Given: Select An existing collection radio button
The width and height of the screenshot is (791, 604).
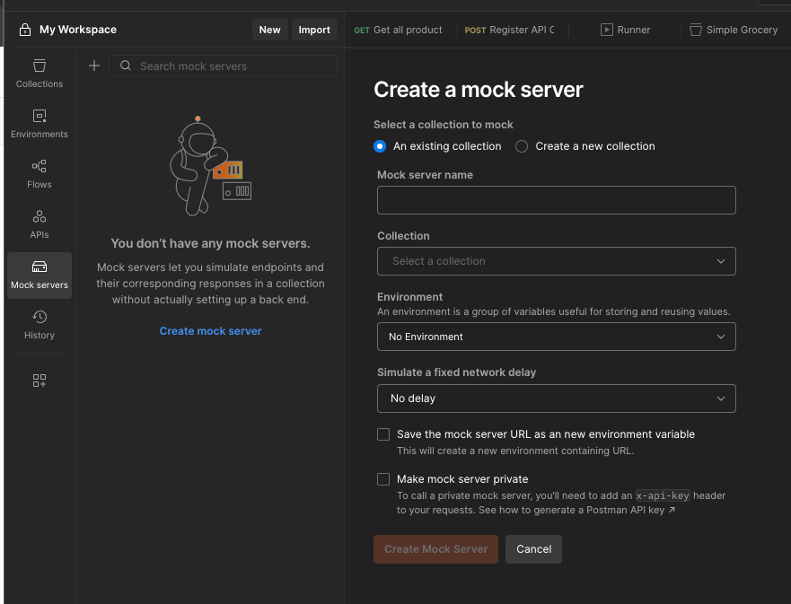Looking at the screenshot, I should pyautogui.click(x=380, y=146).
